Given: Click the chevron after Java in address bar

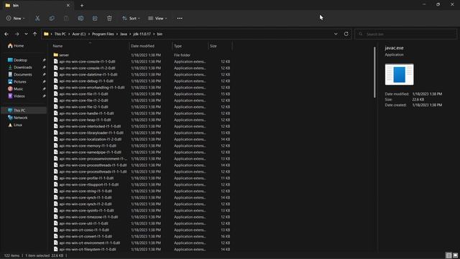Looking at the screenshot, I should pos(129,34).
